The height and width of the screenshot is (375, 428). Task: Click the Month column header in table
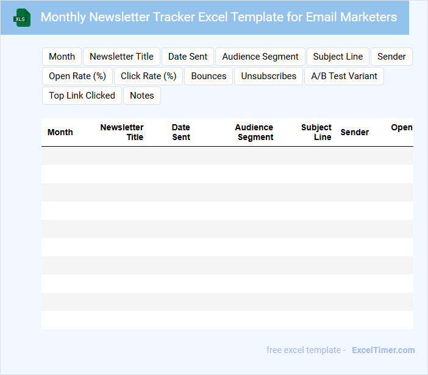(x=60, y=132)
